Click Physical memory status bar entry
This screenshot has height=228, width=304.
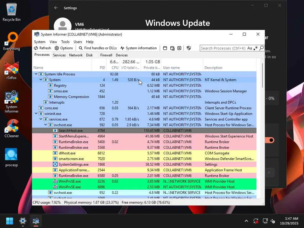pyautogui.click(x=91, y=202)
